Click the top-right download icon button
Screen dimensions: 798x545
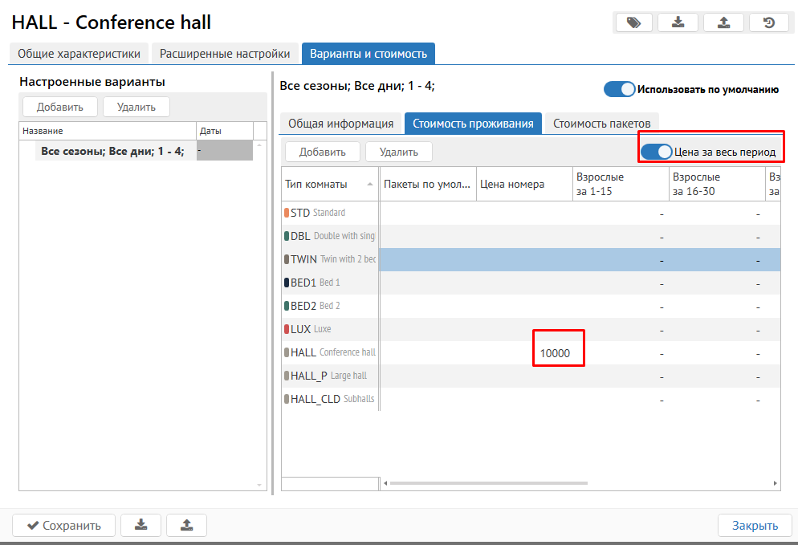pyautogui.click(x=678, y=22)
